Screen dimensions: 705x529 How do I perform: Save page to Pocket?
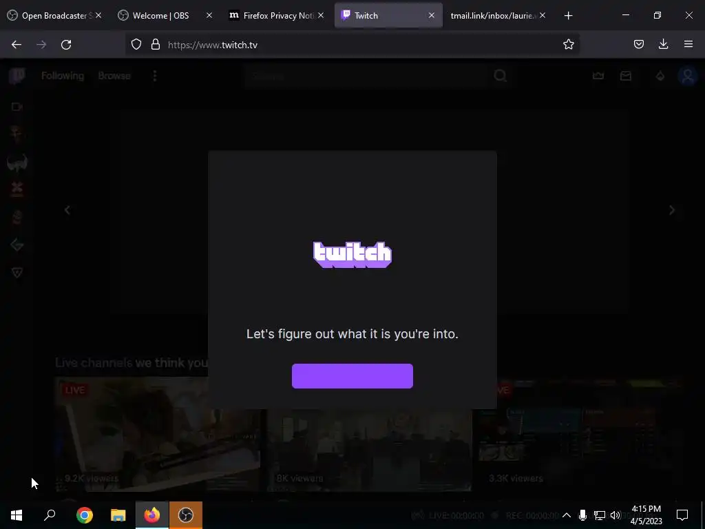(639, 44)
